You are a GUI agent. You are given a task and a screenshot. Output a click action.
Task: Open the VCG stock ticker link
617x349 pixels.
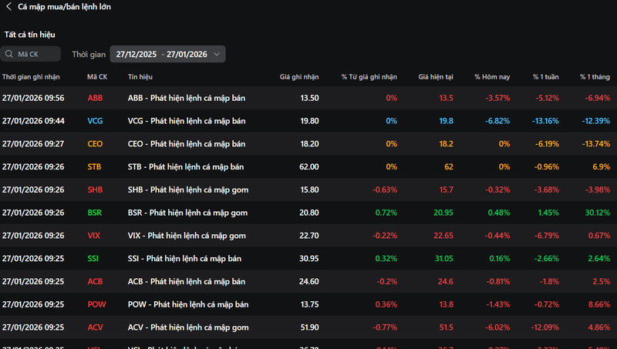tap(95, 121)
